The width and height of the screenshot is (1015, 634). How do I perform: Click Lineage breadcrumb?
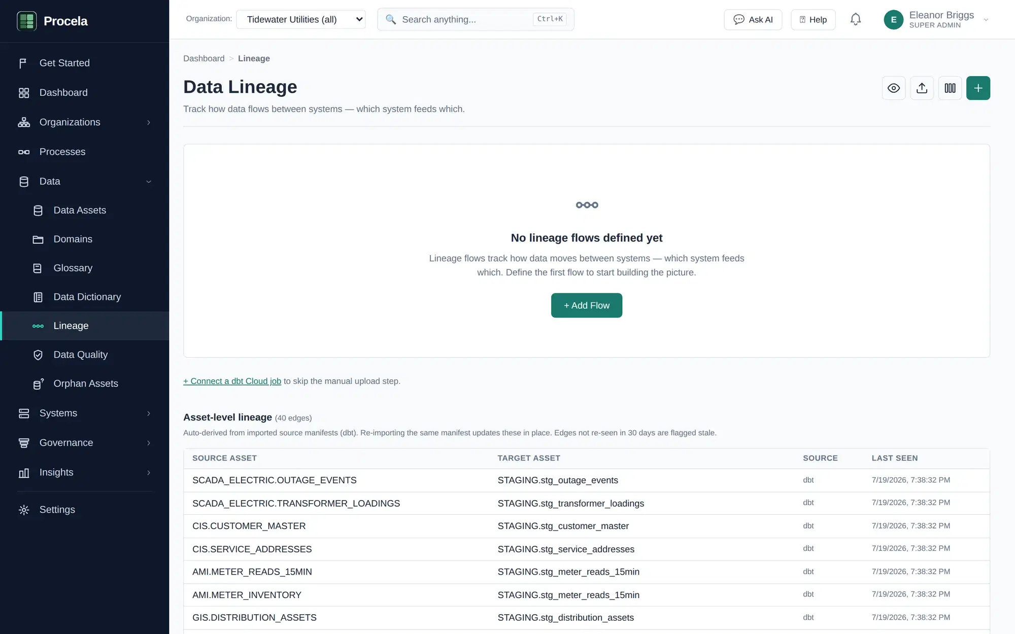[x=254, y=58]
